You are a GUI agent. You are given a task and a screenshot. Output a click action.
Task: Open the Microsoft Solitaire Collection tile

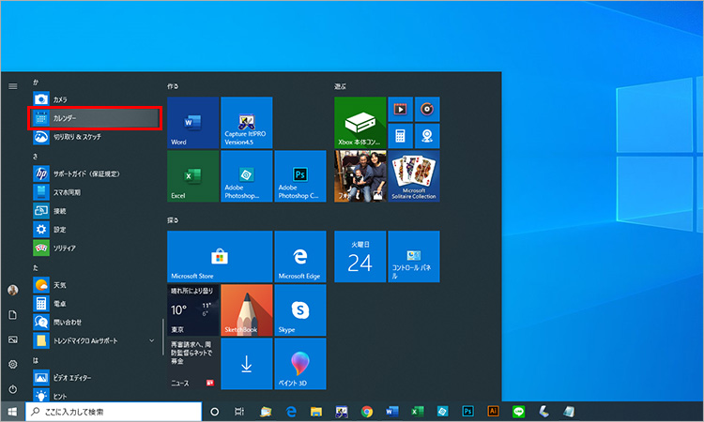[x=413, y=176]
